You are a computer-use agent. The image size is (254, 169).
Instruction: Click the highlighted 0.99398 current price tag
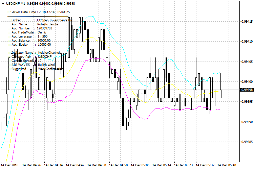[246, 90]
